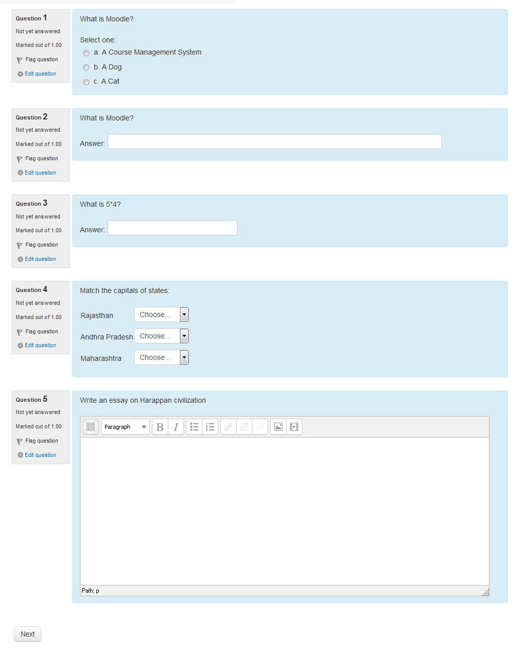Click the insert image icon
The image size is (518, 656).
pyautogui.click(x=278, y=427)
